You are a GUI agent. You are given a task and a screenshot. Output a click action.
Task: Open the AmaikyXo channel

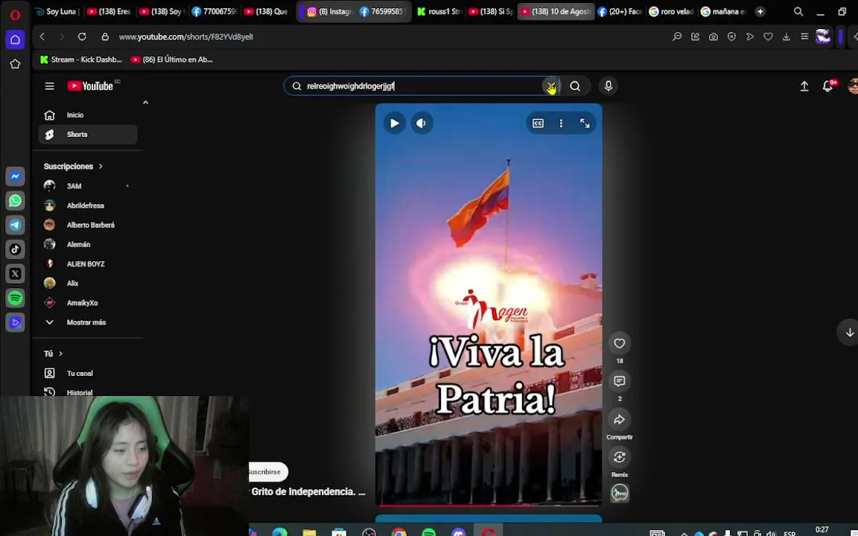[x=88, y=302]
